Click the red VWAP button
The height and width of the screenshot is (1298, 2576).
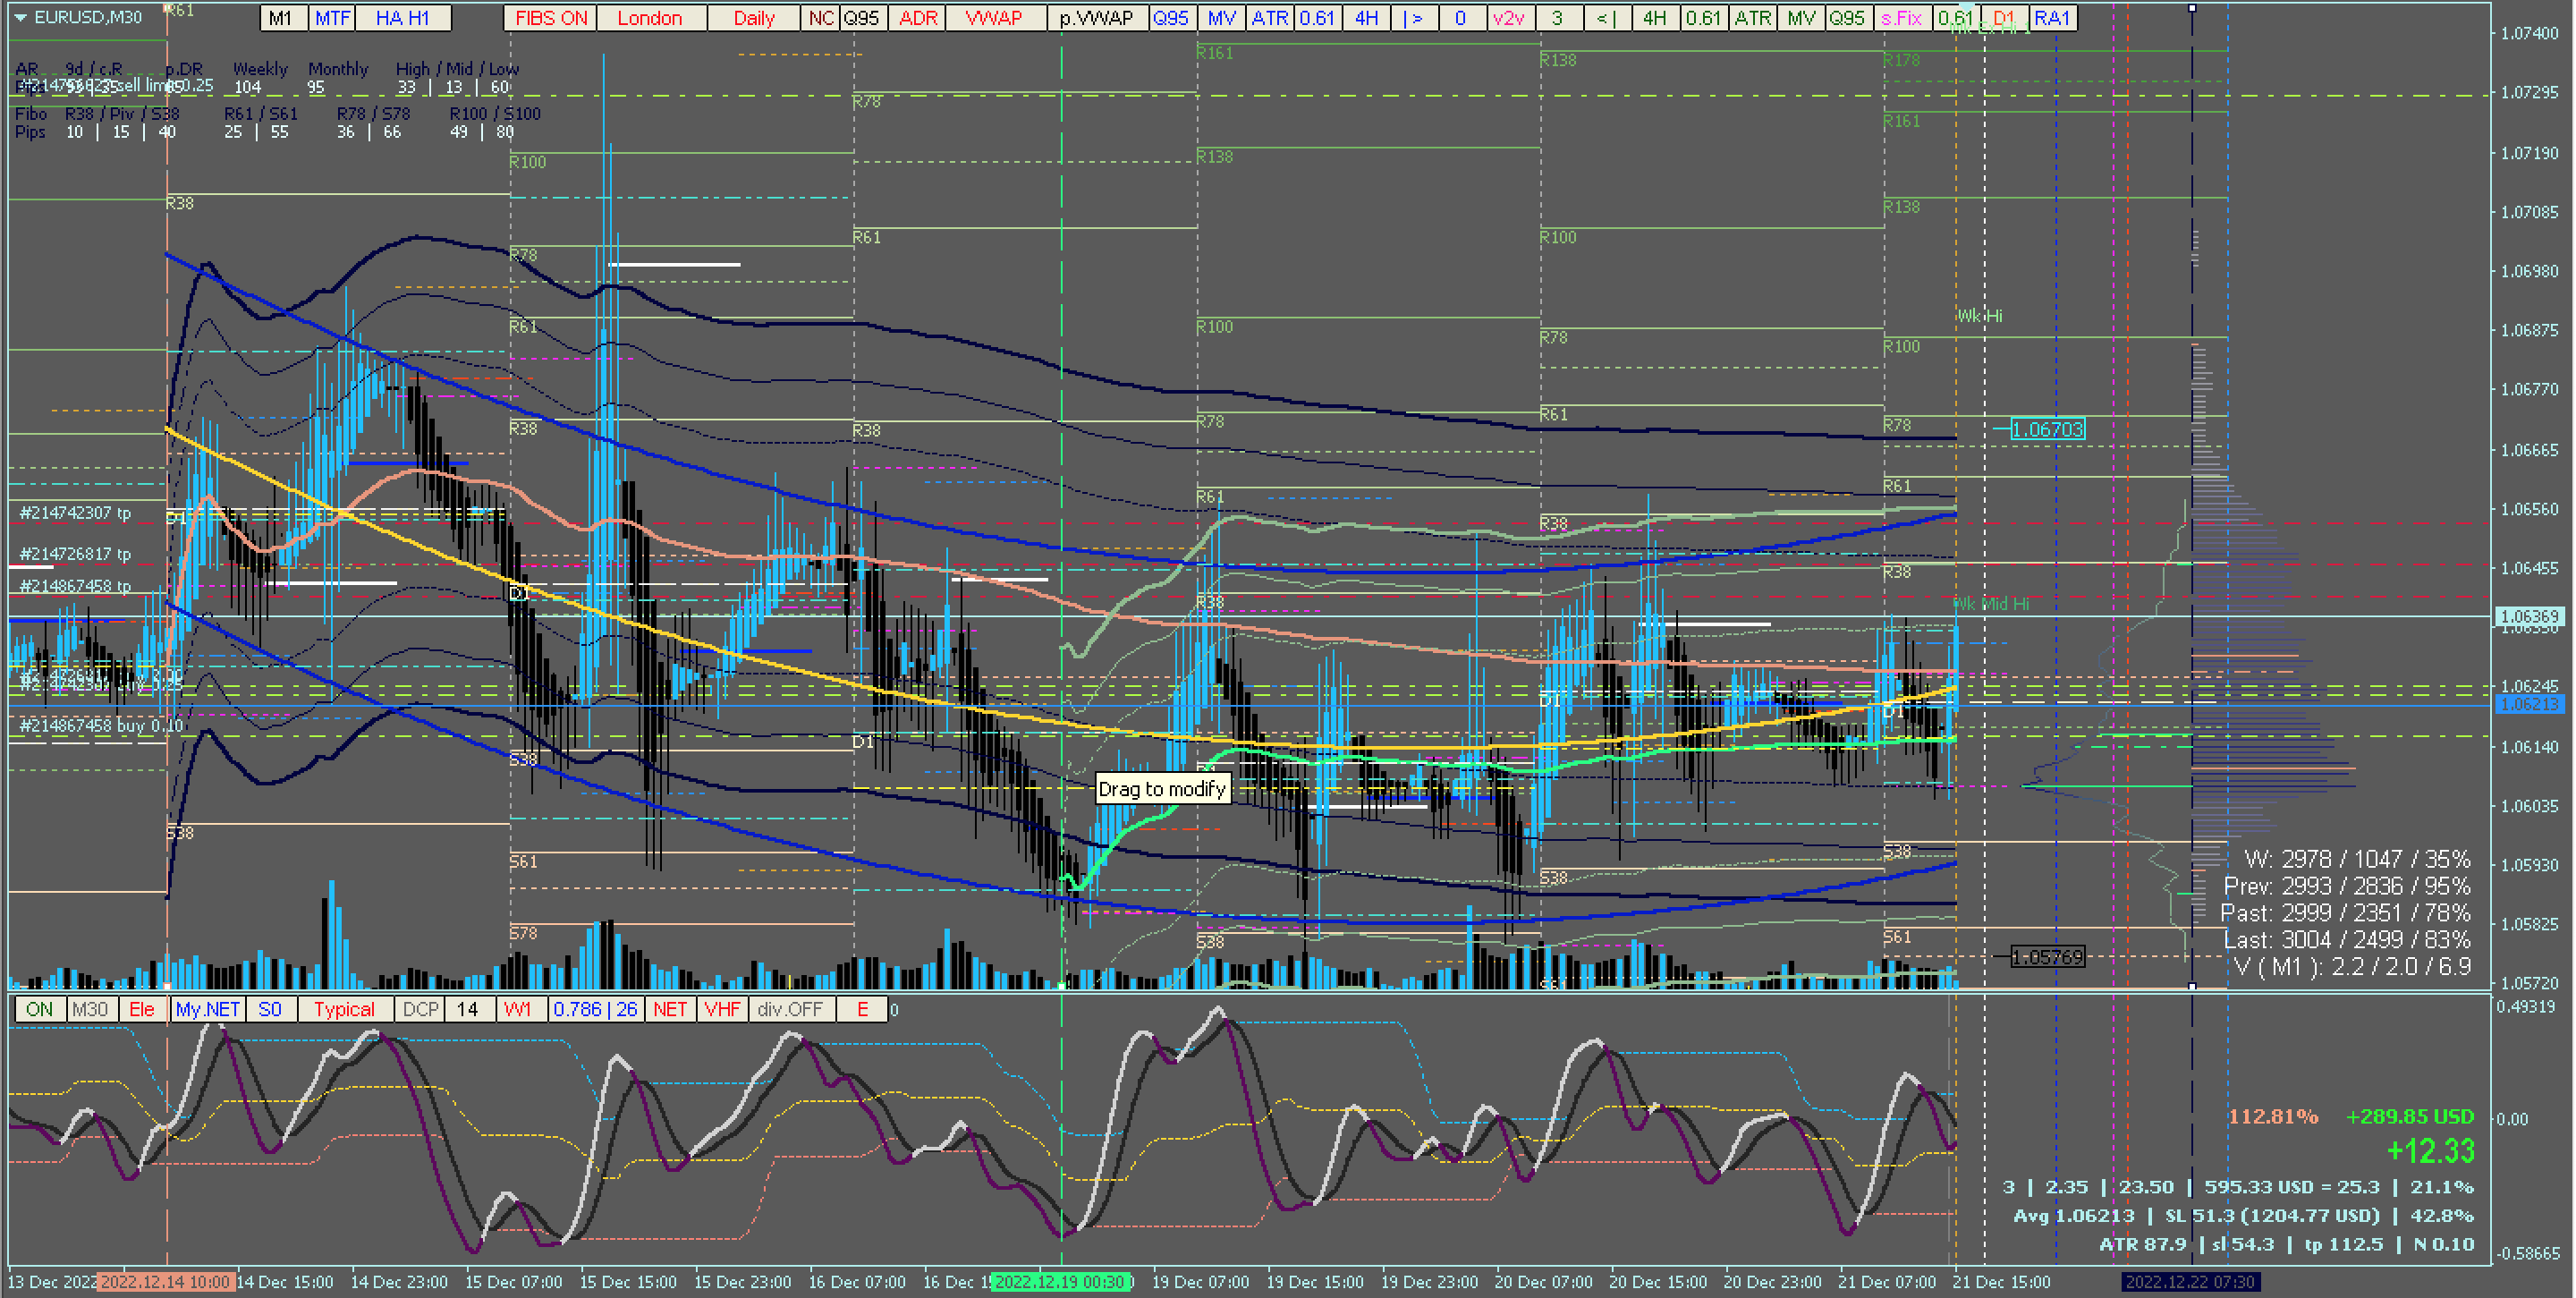993,18
